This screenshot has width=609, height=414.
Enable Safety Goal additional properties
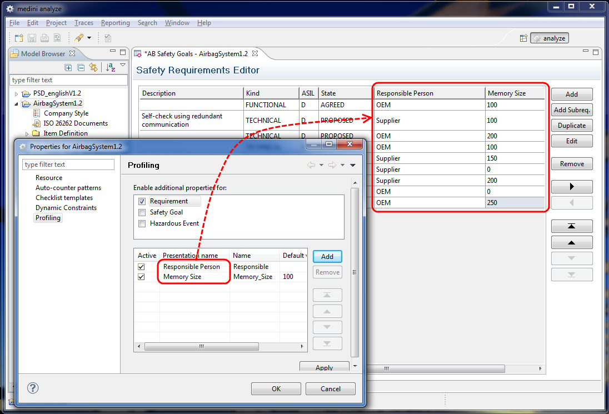[142, 212]
